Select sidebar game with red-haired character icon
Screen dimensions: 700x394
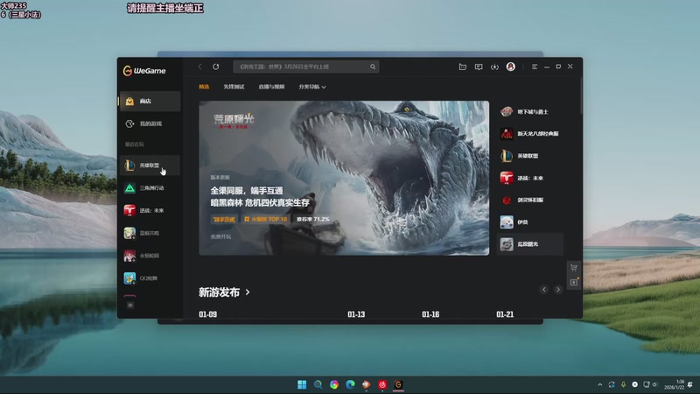point(150,256)
